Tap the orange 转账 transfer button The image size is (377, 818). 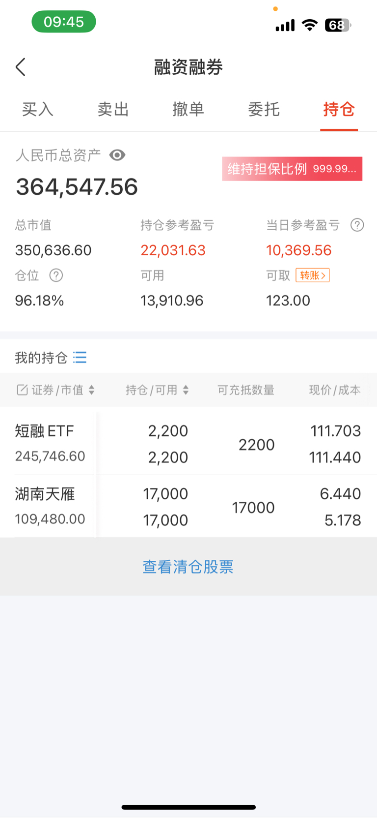pos(313,275)
